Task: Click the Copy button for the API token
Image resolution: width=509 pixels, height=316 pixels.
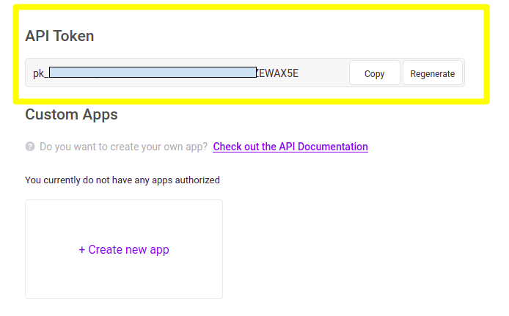Action: pyautogui.click(x=374, y=73)
